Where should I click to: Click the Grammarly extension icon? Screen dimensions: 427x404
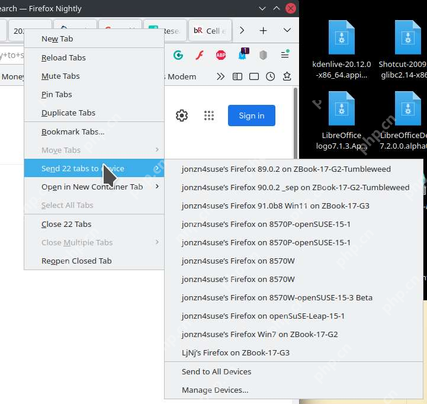coord(178,55)
